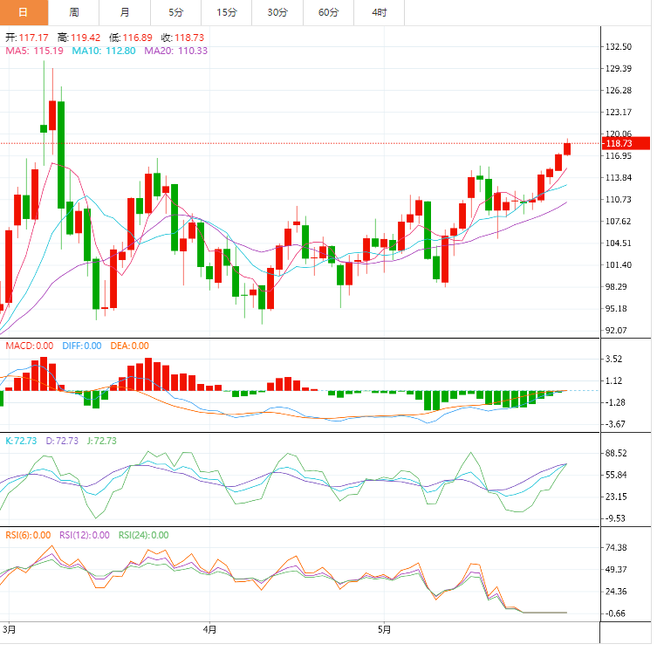
Task: Select the active 日 daily tab
Action: 23,12
